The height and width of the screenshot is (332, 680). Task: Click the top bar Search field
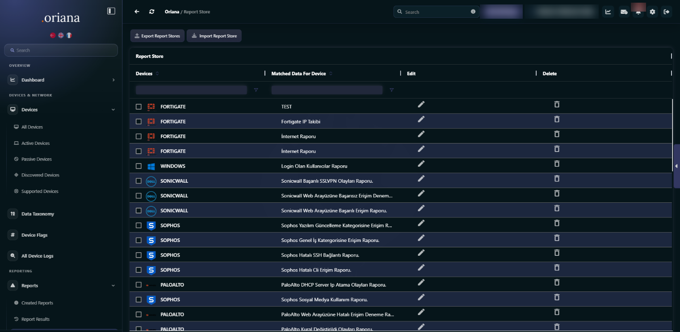[436, 12]
